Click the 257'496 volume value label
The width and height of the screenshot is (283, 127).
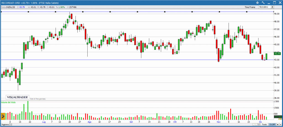pyautogui.click(x=278, y=117)
